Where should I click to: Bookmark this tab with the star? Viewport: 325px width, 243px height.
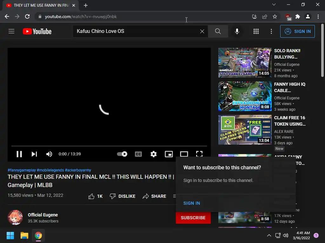click(x=275, y=16)
